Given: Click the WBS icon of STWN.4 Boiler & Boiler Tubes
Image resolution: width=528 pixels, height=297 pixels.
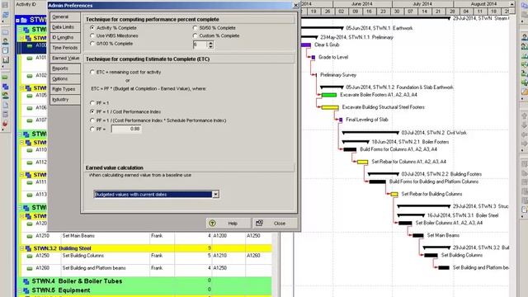Looking at the screenshot, I should (x=26, y=281).
